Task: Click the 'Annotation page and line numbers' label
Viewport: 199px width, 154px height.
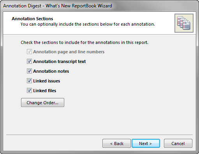Action: (x=69, y=52)
